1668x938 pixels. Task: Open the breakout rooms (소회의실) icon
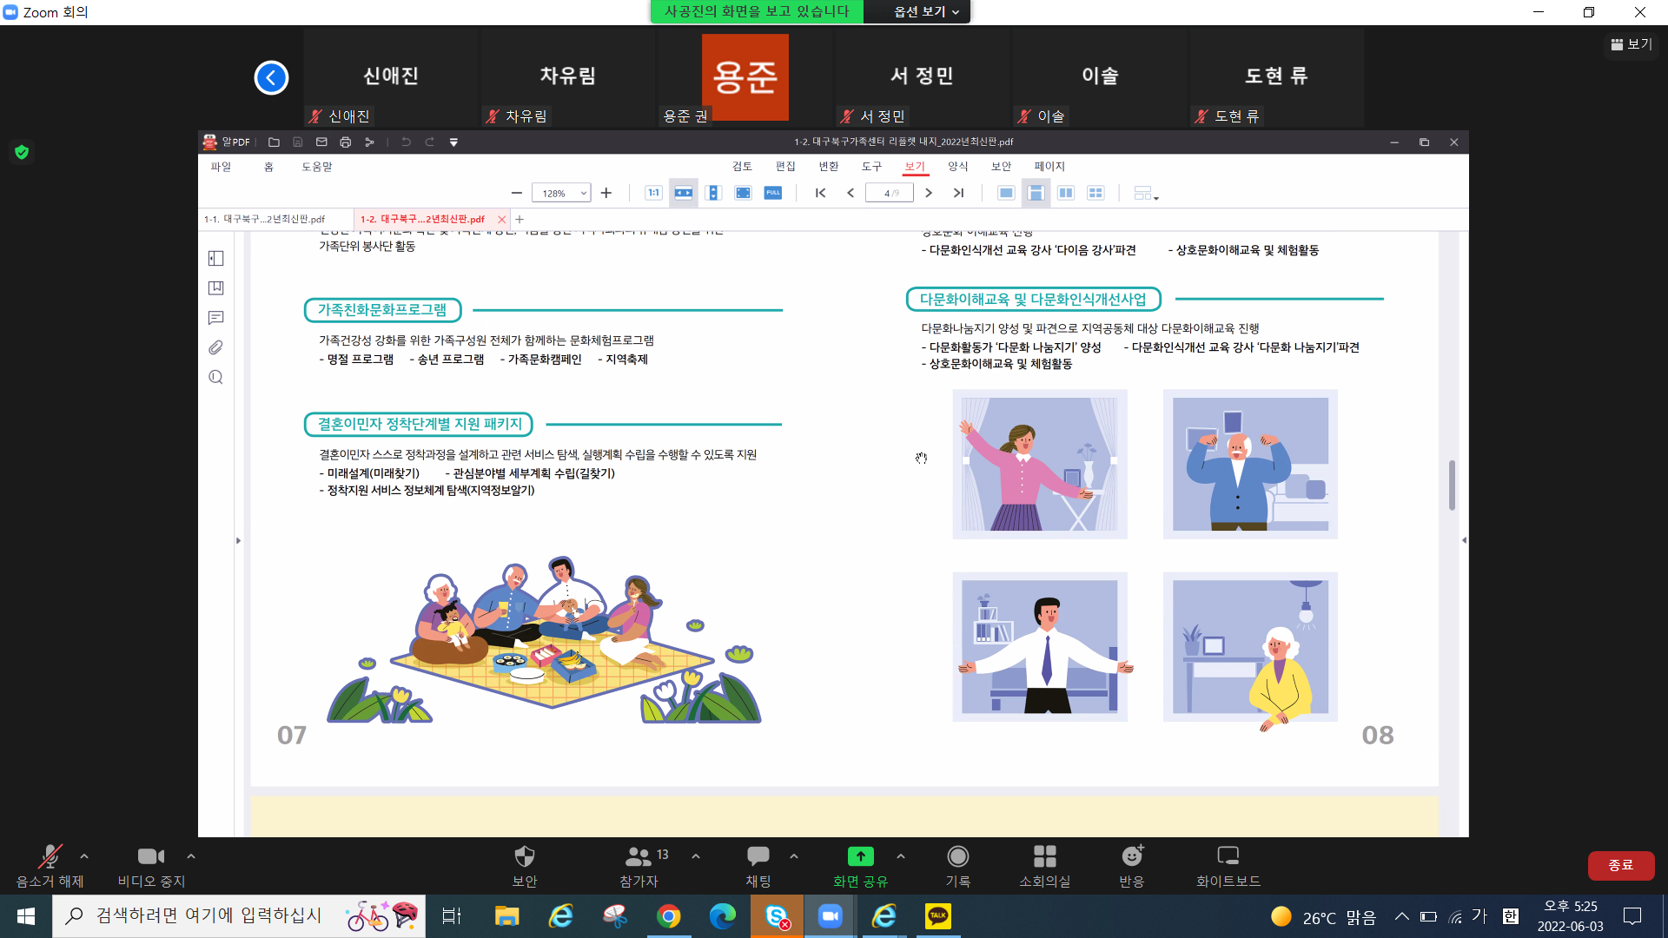click(1044, 857)
